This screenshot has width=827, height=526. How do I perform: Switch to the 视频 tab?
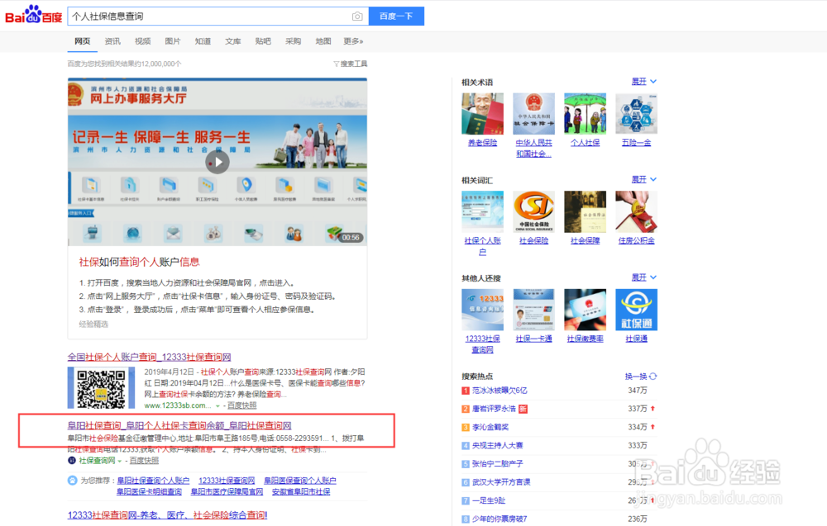pos(142,41)
